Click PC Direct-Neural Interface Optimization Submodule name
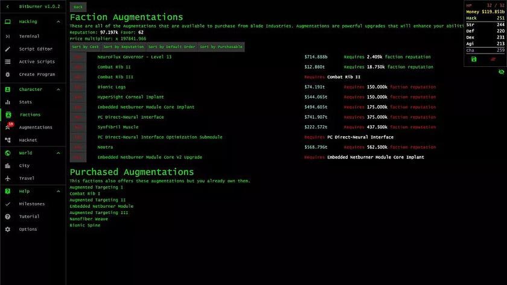This screenshot has width=507, height=285. [160, 137]
